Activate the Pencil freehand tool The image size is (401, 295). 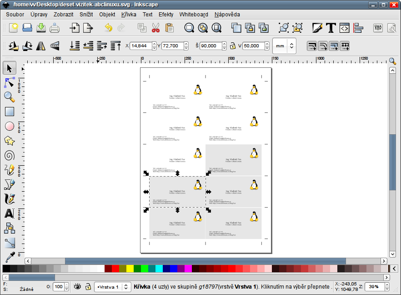tap(10, 170)
